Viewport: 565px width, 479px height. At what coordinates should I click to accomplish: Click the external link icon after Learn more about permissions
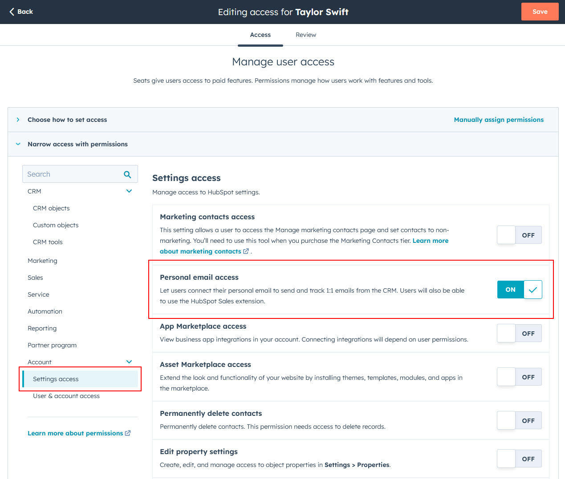[128, 433]
